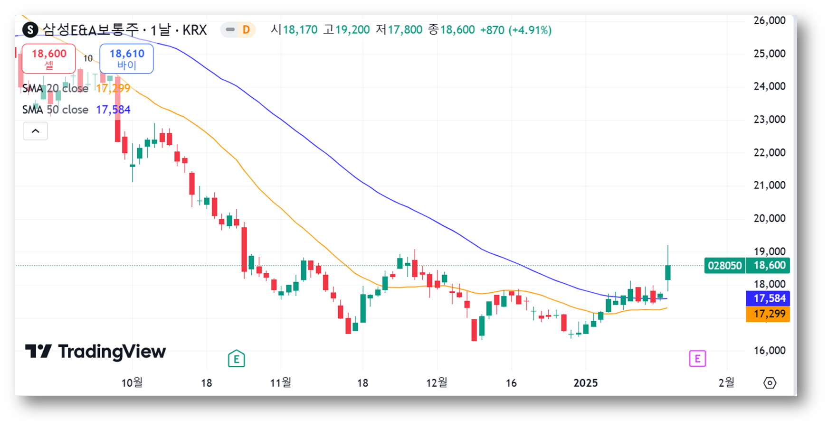Click the 1날 interval label in title

(161, 30)
